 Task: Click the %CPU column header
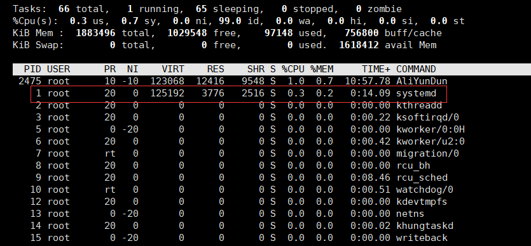pyautogui.click(x=293, y=69)
